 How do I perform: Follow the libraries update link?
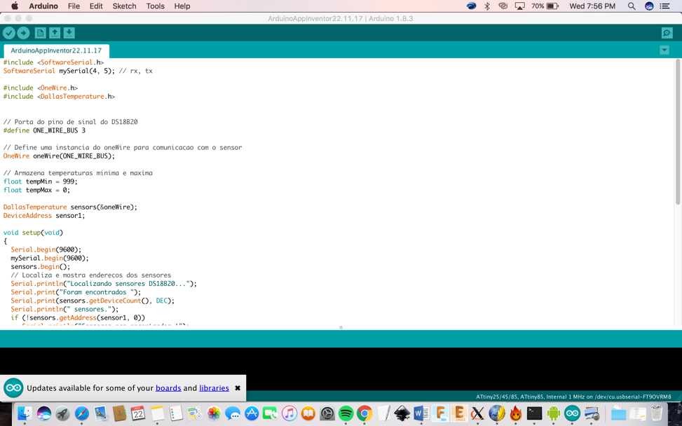214,388
